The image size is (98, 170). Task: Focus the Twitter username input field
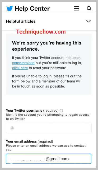49,128
